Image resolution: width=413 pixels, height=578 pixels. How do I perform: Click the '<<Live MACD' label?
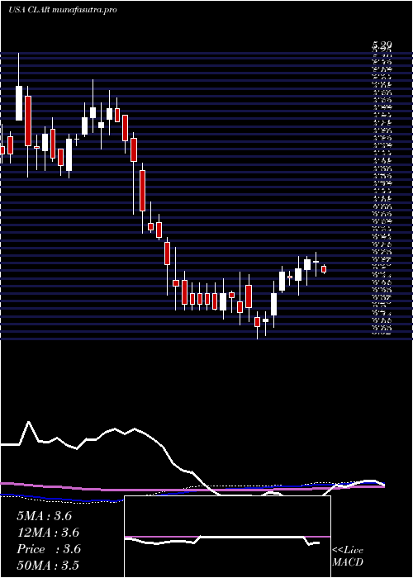pyautogui.click(x=348, y=557)
